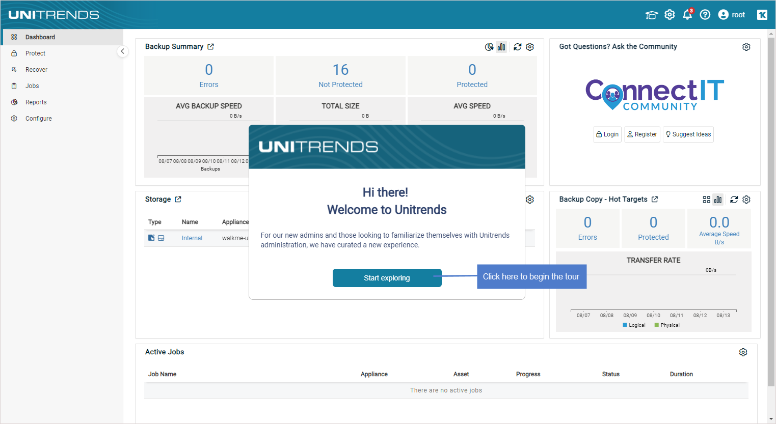Open the help question mark icon

click(705, 15)
